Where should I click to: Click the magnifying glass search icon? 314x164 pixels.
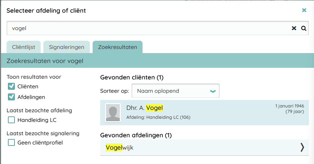pos(304,28)
